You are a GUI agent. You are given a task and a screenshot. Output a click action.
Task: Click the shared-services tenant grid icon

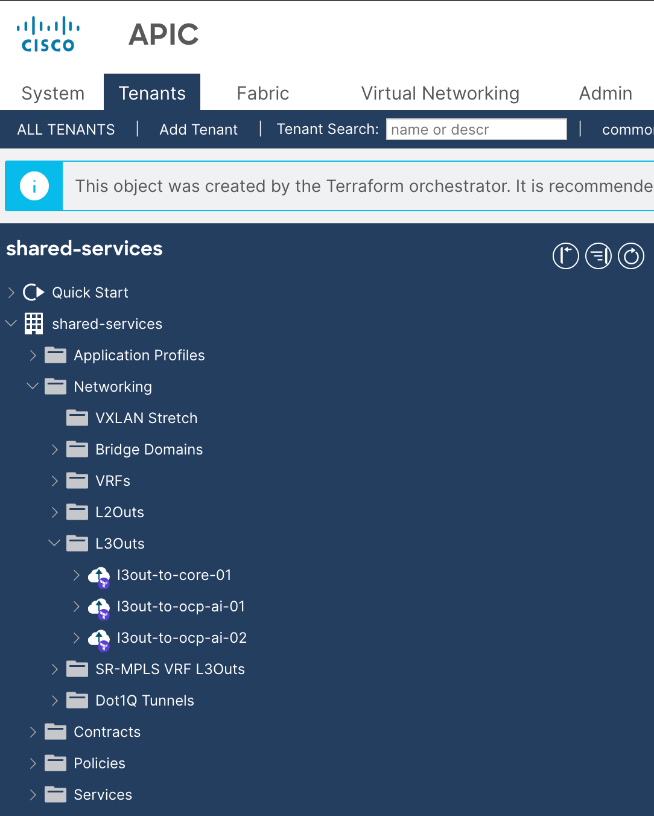point(34,324)
